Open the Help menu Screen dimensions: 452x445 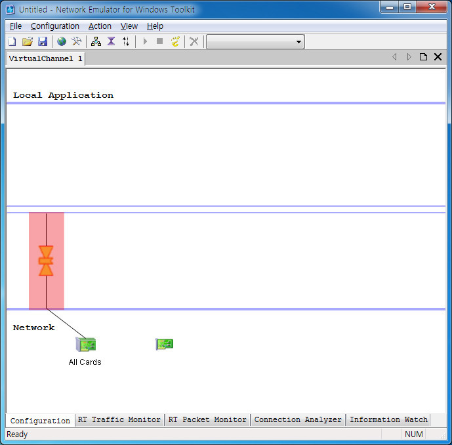(x=155, y=26)
